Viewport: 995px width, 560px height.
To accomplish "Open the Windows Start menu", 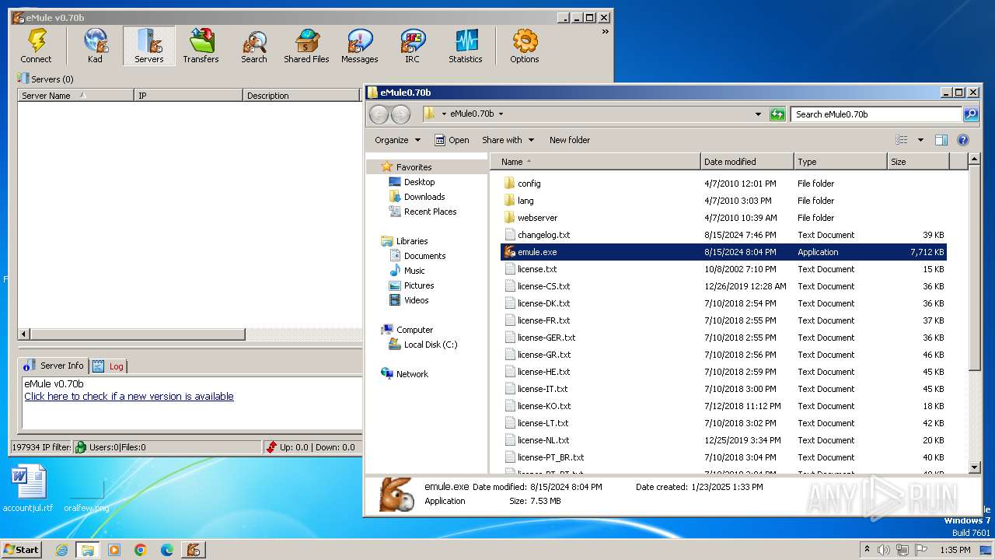I will click(x=21, y=549).
